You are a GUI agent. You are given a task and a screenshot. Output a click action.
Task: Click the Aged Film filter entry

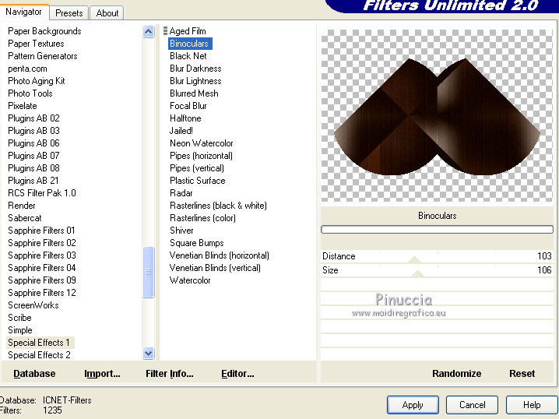point(188,31)
